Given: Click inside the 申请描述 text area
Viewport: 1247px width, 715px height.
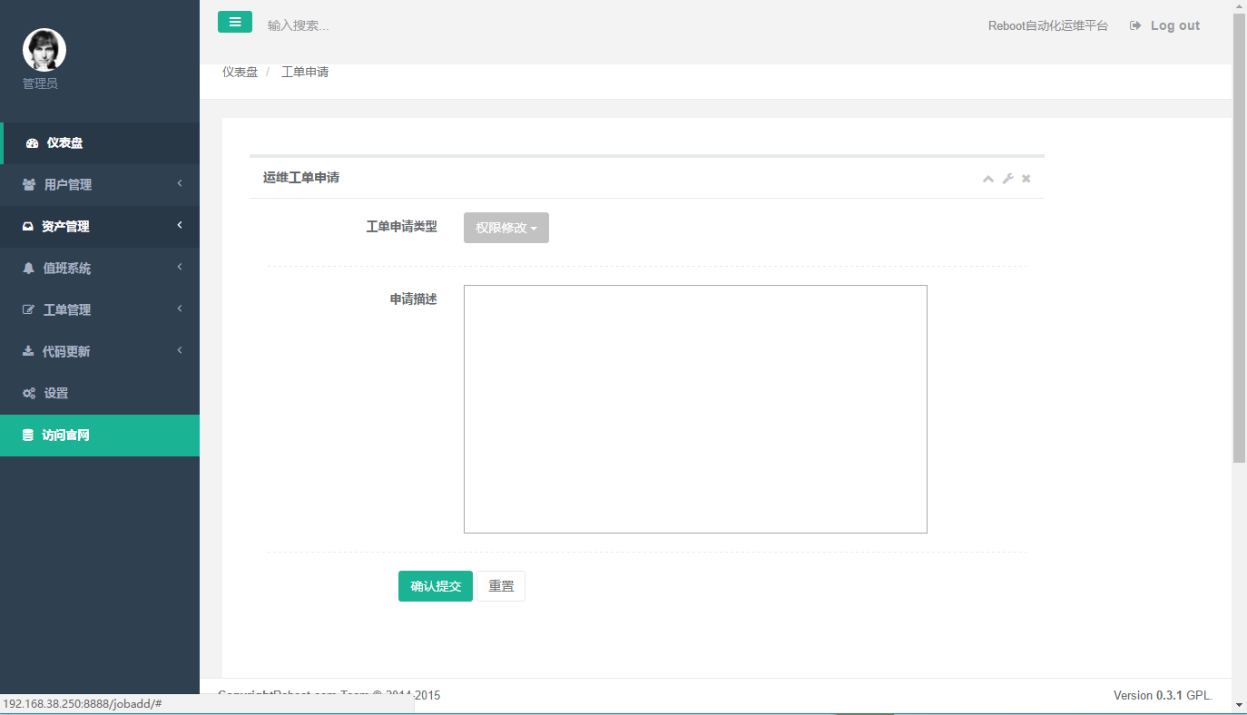Looking at the screenshot, I should coord(694,408).
